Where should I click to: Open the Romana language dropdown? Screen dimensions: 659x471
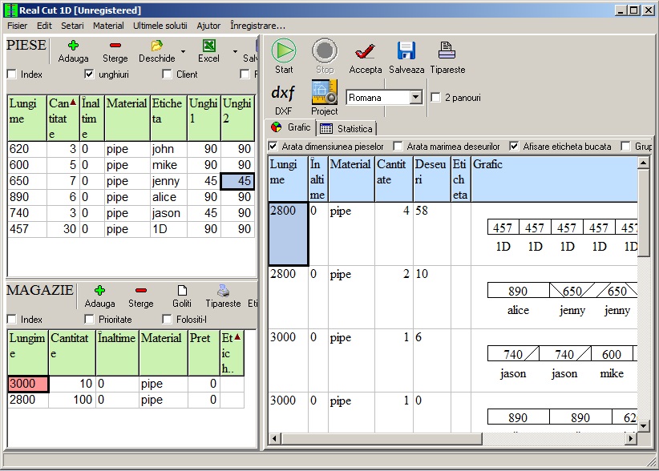pos(415,98)
